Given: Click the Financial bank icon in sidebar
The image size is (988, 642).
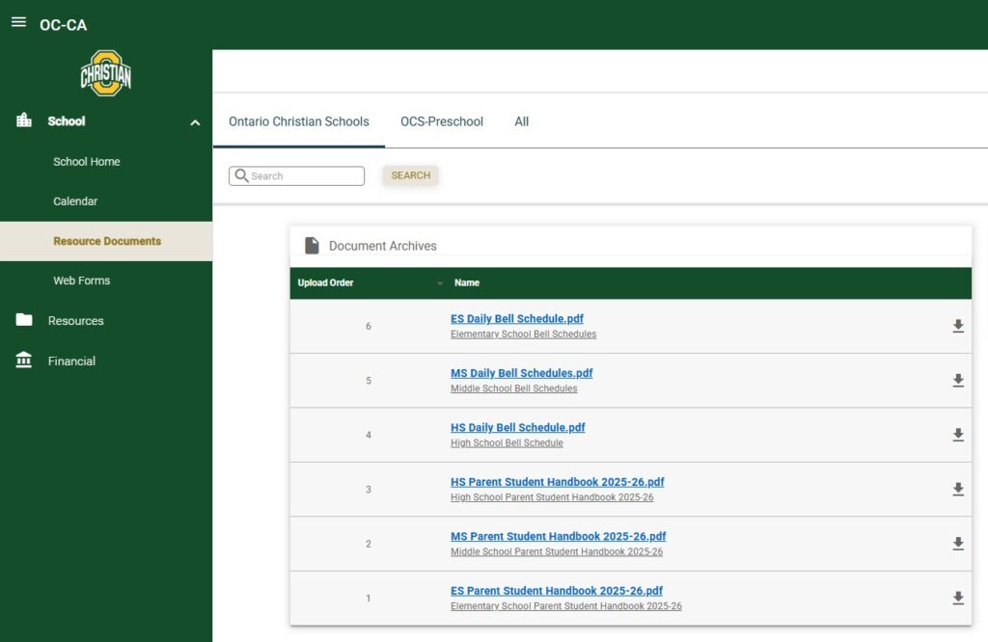Looking at the screenshot, I should pos(24,361).
